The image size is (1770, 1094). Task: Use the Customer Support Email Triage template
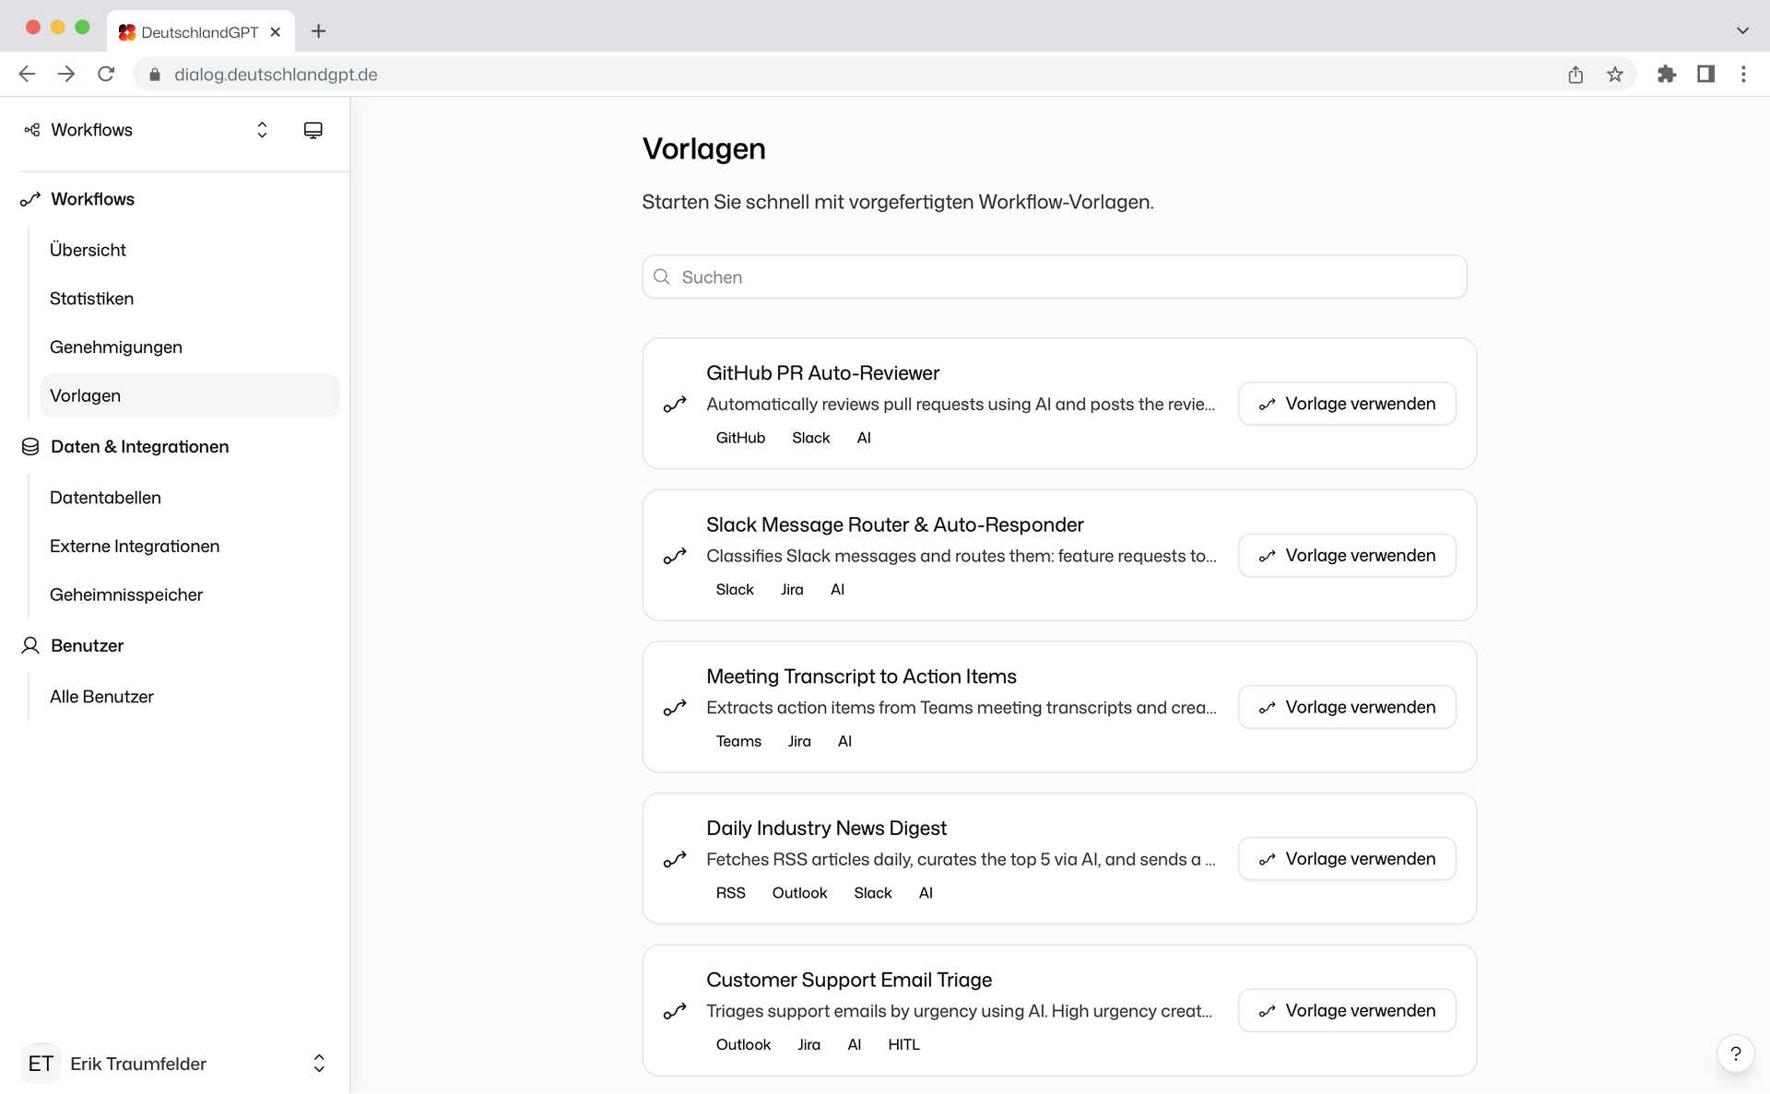point(1347,1011)
